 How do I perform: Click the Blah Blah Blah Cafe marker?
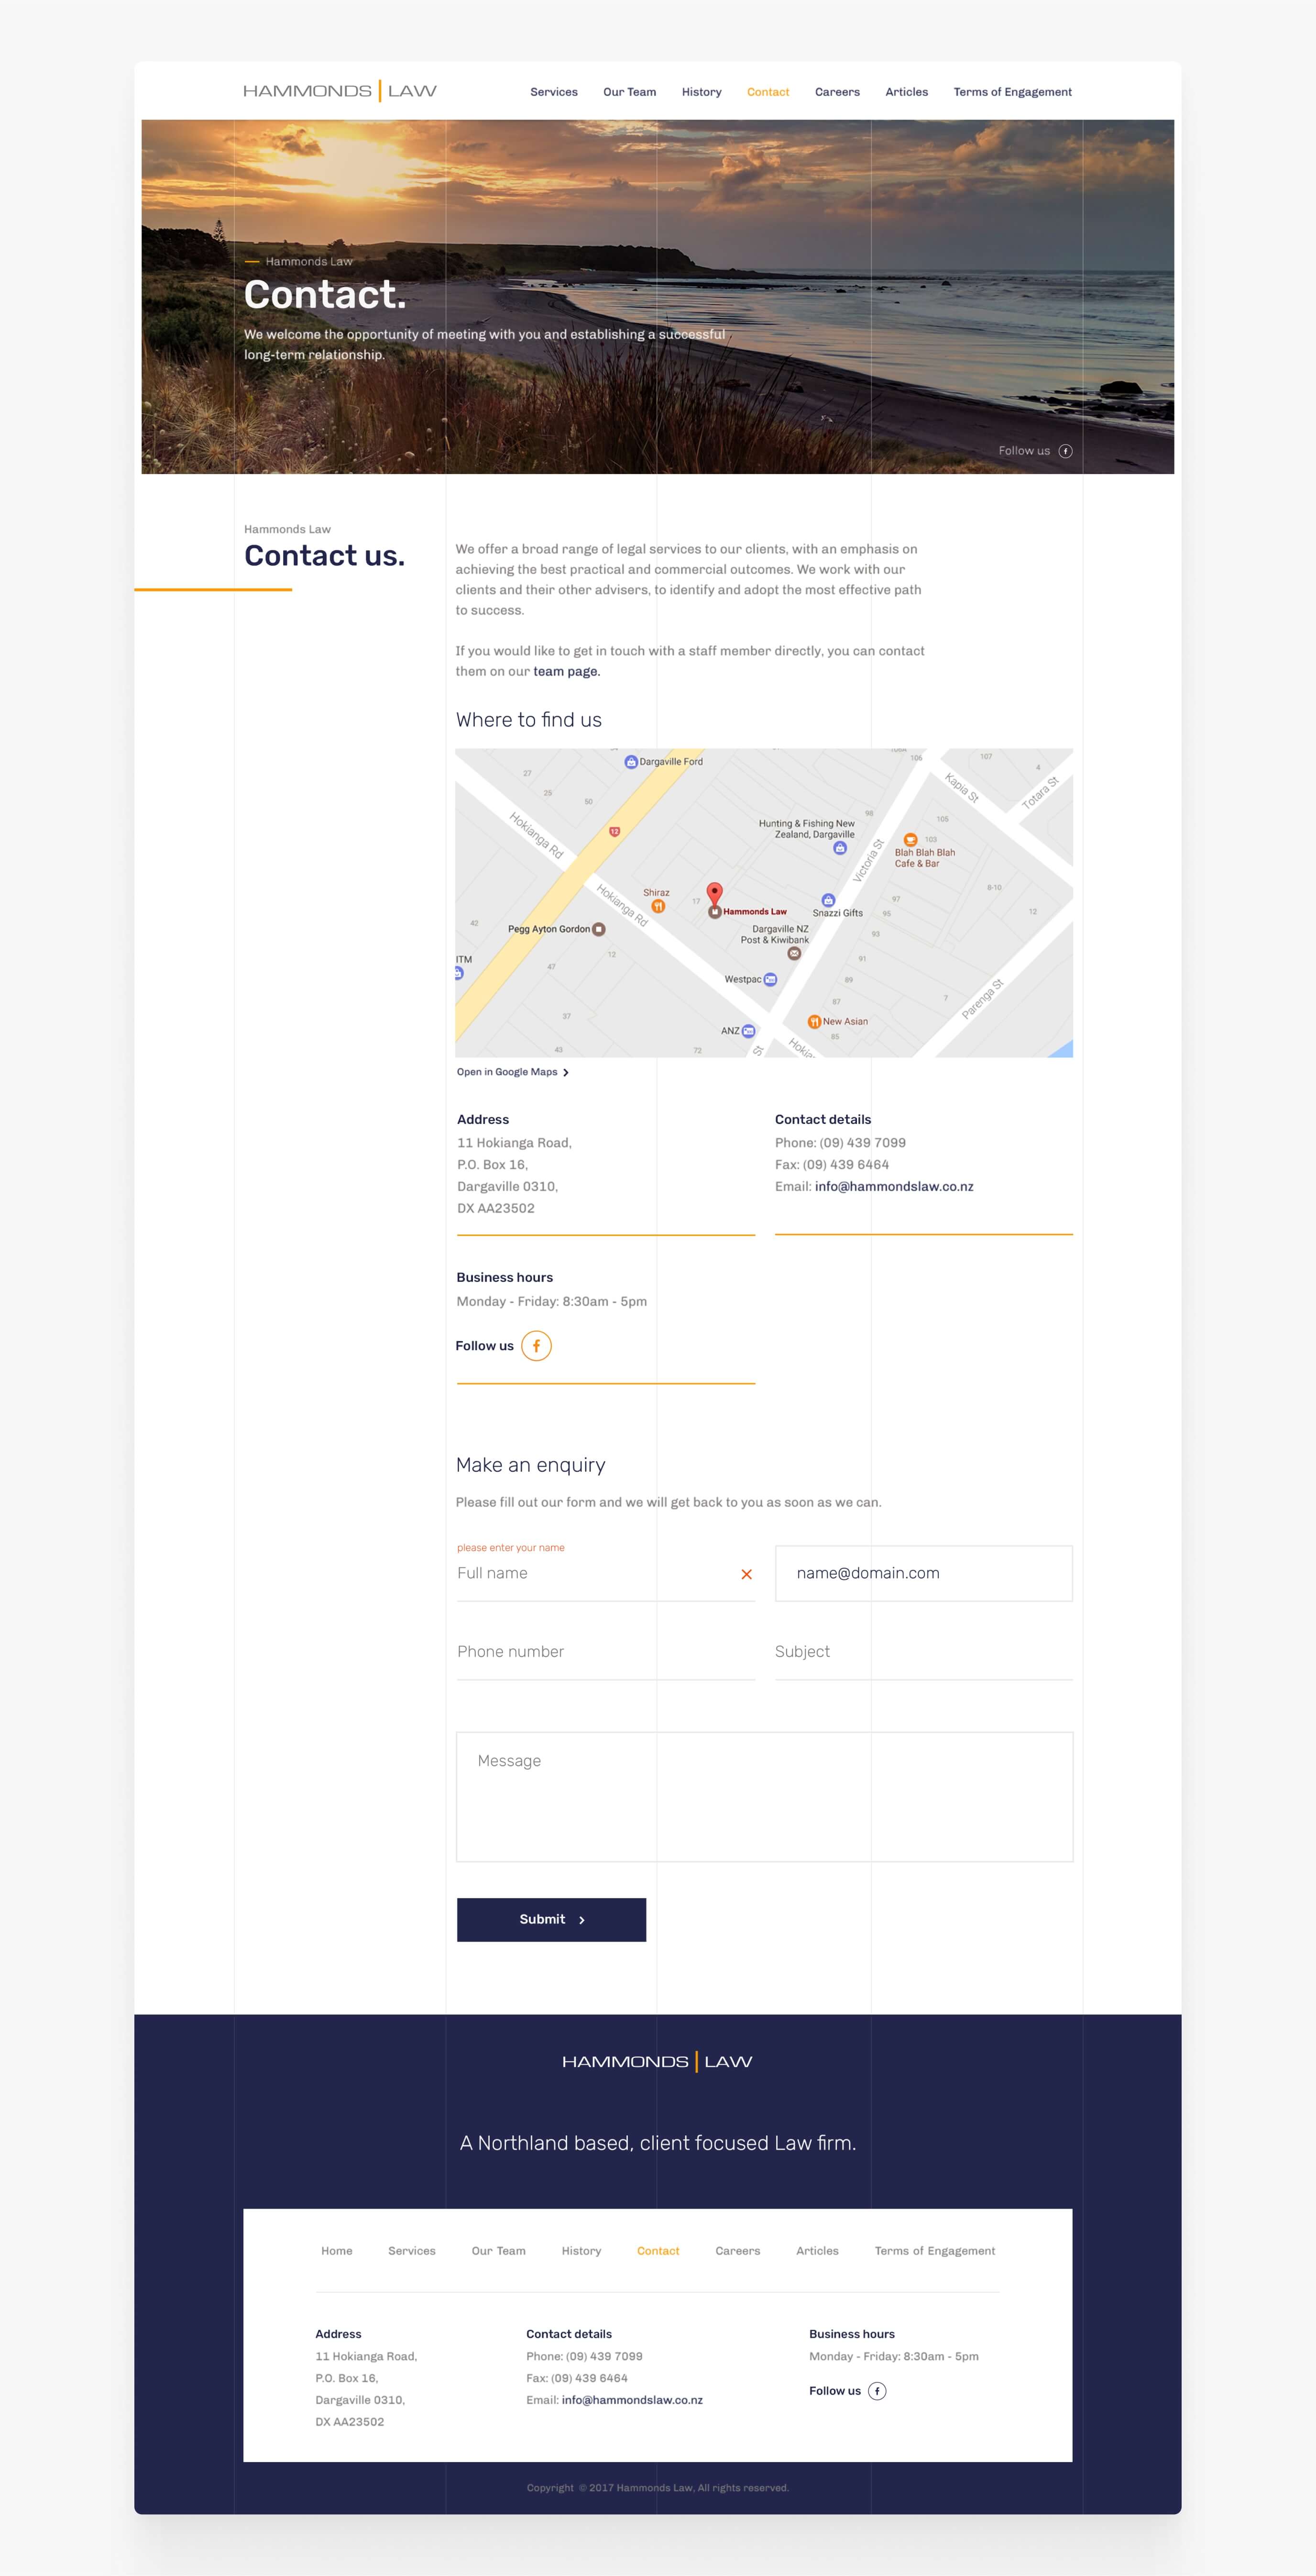910,840
